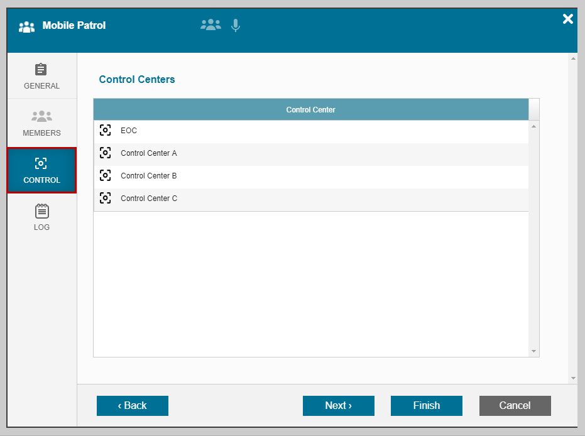Select the EOC row text
585x436 pixels.
(x=129, y=131)
